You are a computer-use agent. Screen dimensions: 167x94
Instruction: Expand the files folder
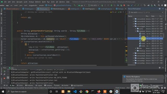click(x=135, y=48)
